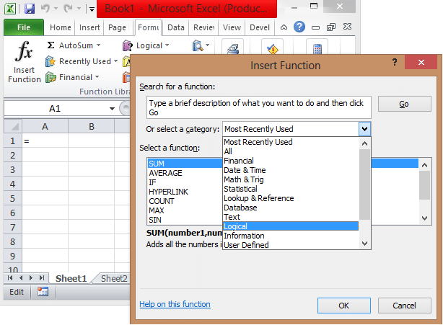Click the AutoSum sigma icon

click(51, 45)
